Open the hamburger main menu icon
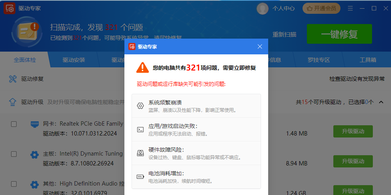The image size is (391, 195). pos(350,8)
